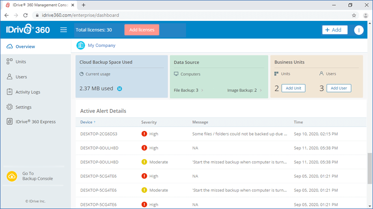Viewport: 373px width, 209px height.
Task: Click the My Company building icon
Action: tap(81, 45)
